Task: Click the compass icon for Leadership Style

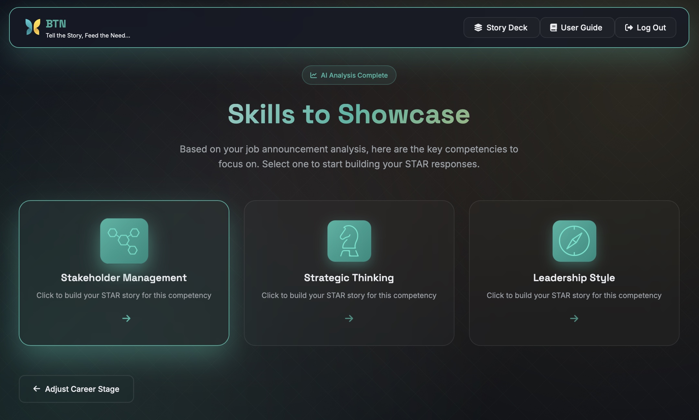Action: coord(574,241)
